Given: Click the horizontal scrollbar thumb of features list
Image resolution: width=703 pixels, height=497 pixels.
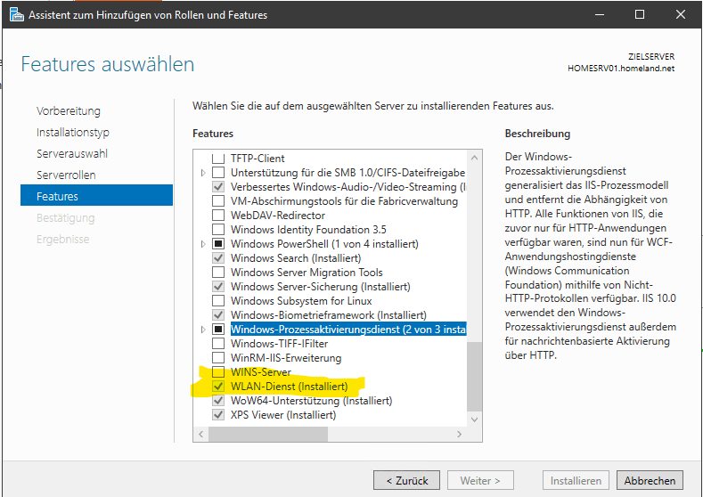Looking at the screenshot, I should point(268,434).
